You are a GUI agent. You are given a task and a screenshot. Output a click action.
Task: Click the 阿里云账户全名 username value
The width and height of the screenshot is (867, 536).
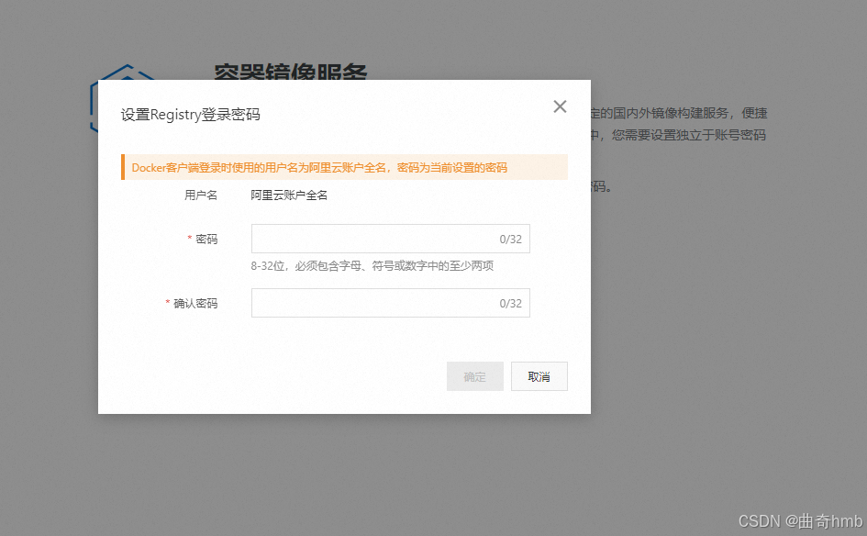coord(289,195)
